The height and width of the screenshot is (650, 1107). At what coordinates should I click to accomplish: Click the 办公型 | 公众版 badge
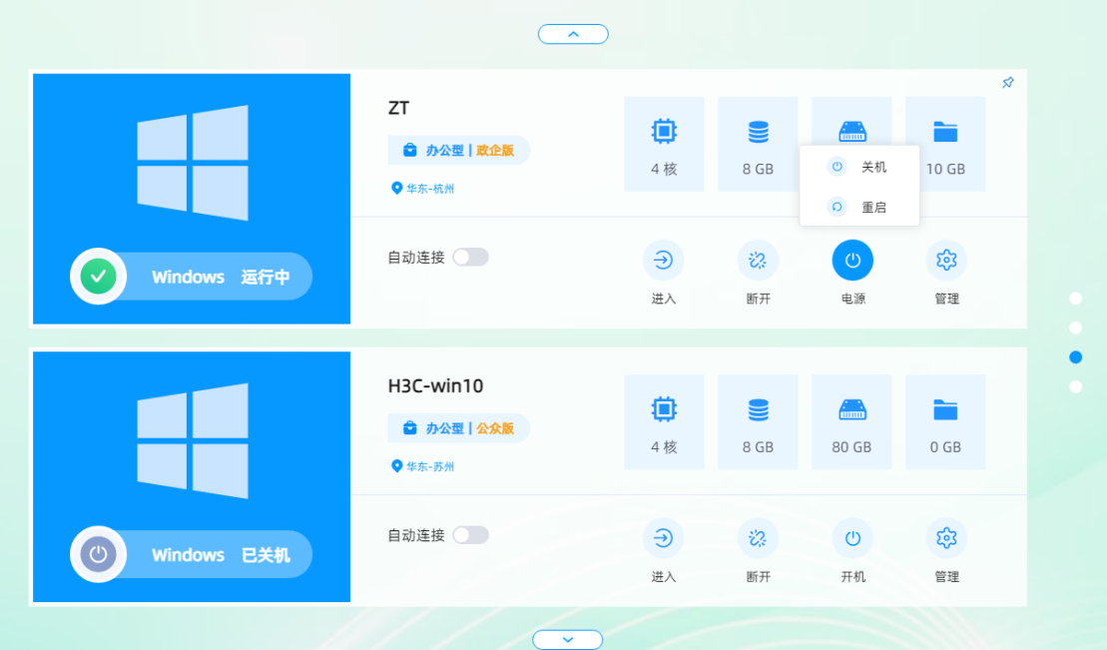[459, 428]
